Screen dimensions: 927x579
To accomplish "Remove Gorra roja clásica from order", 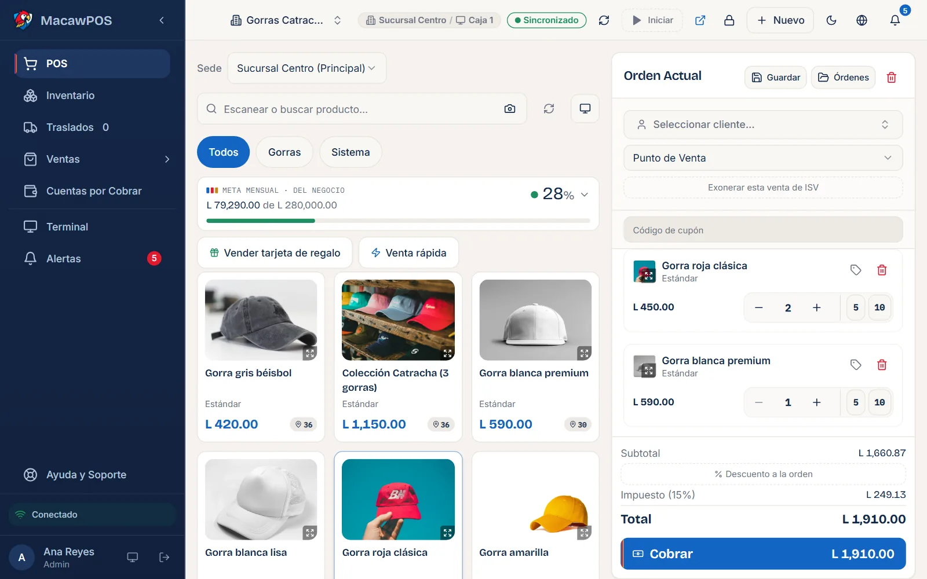I will point(882,270).
